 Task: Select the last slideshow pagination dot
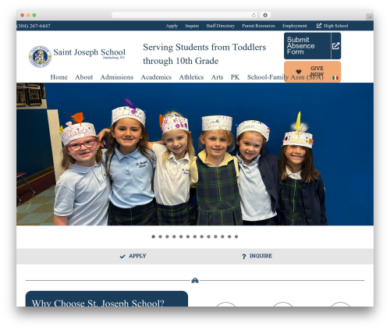(236, 236)
